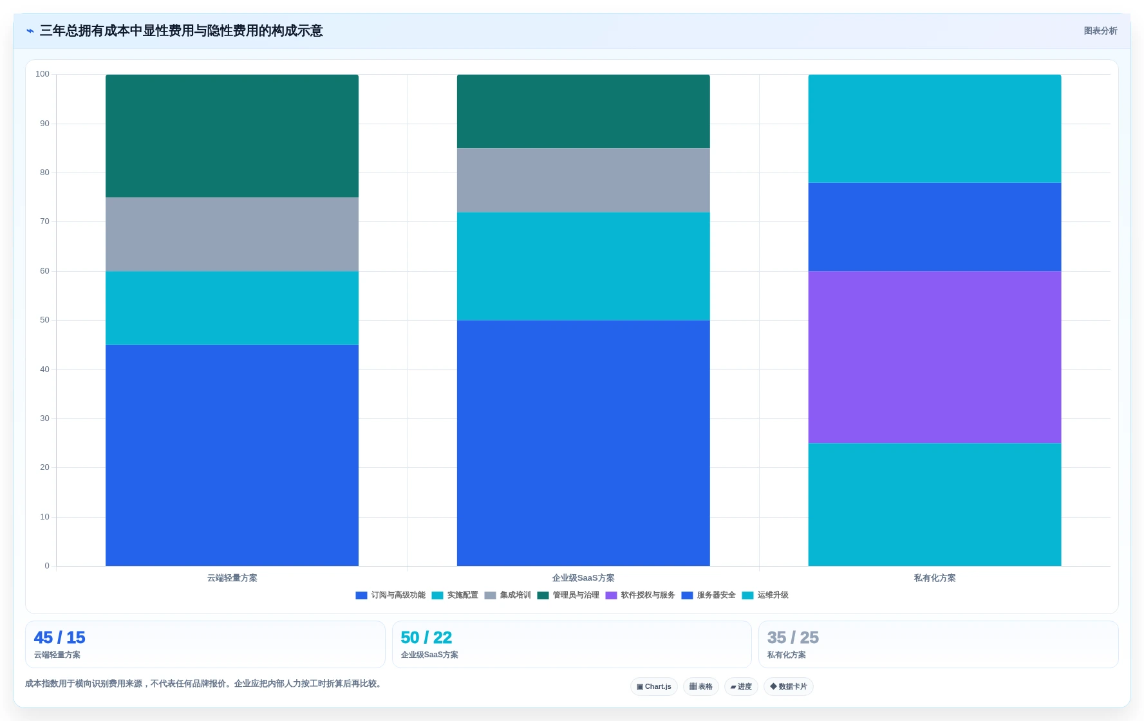Image resolution: width=1144 pixels, height=721 pixels.
Task: Open the 50 / 22 企业级SaaS方案 card
Action: click(572, 644)
